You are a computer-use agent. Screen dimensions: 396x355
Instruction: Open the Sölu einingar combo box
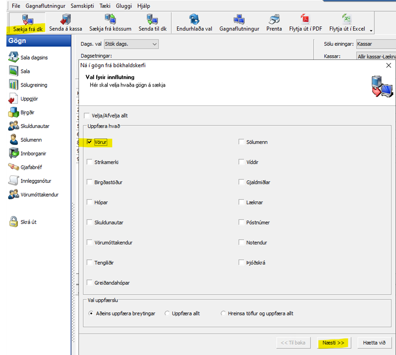(375, 44)
